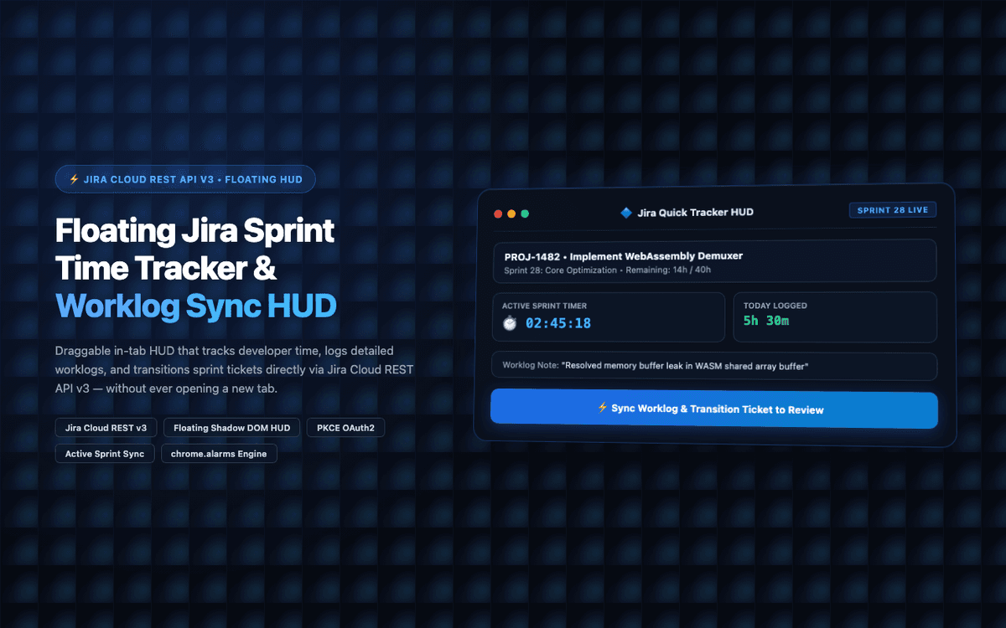Click the green maximize dot in HUD

tap(525, 214)
